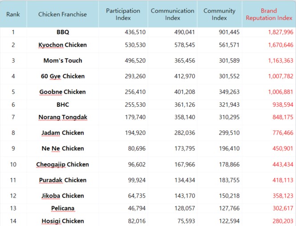Select BBQ's reputation value 1,827,996
This screenshot has width=296, height=226.
click(x=280, y=32)
